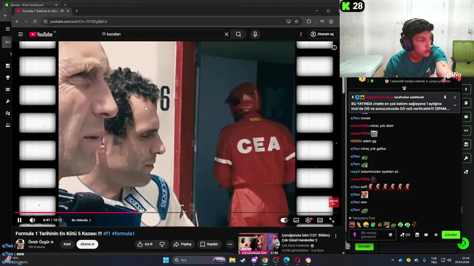
Task: Open YouTube settings three-dot menu
Action: 301,34
